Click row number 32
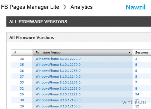 click(x=22, y=88)
